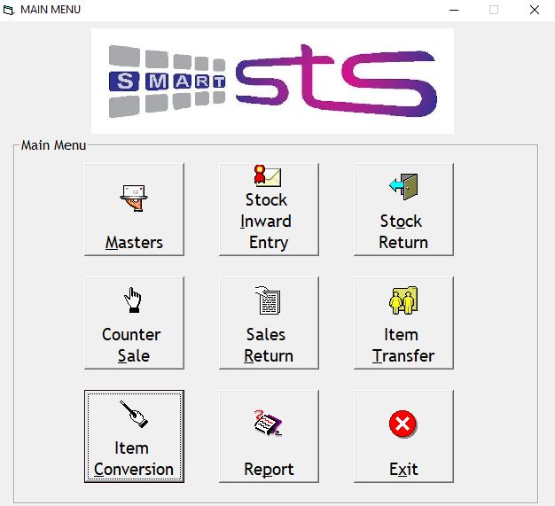
Task: Click the Sales Return document icon
Action: pyautogui.click(x=268, y=300)
